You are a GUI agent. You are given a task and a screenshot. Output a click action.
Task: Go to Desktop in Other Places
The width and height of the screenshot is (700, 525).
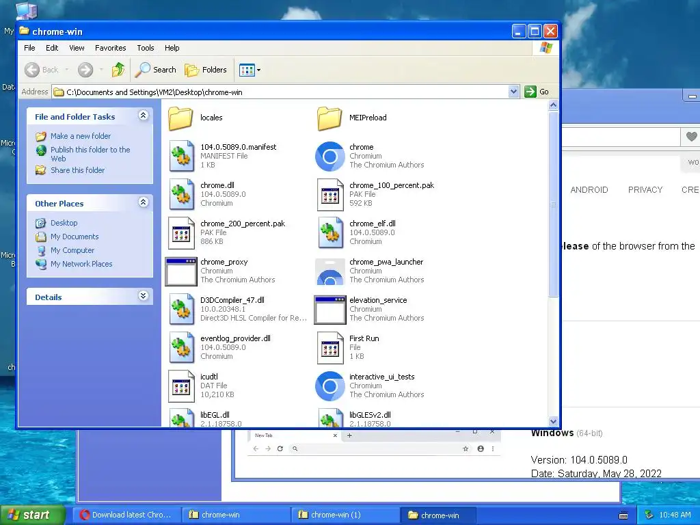[x=64, y=223]
